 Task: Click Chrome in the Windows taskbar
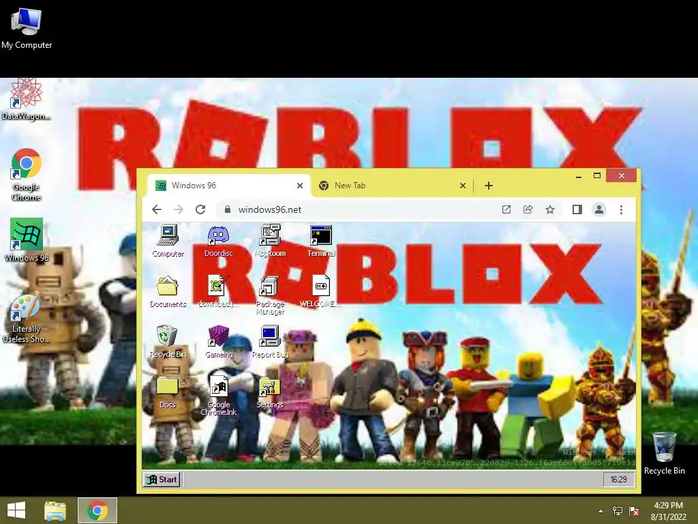97,510
